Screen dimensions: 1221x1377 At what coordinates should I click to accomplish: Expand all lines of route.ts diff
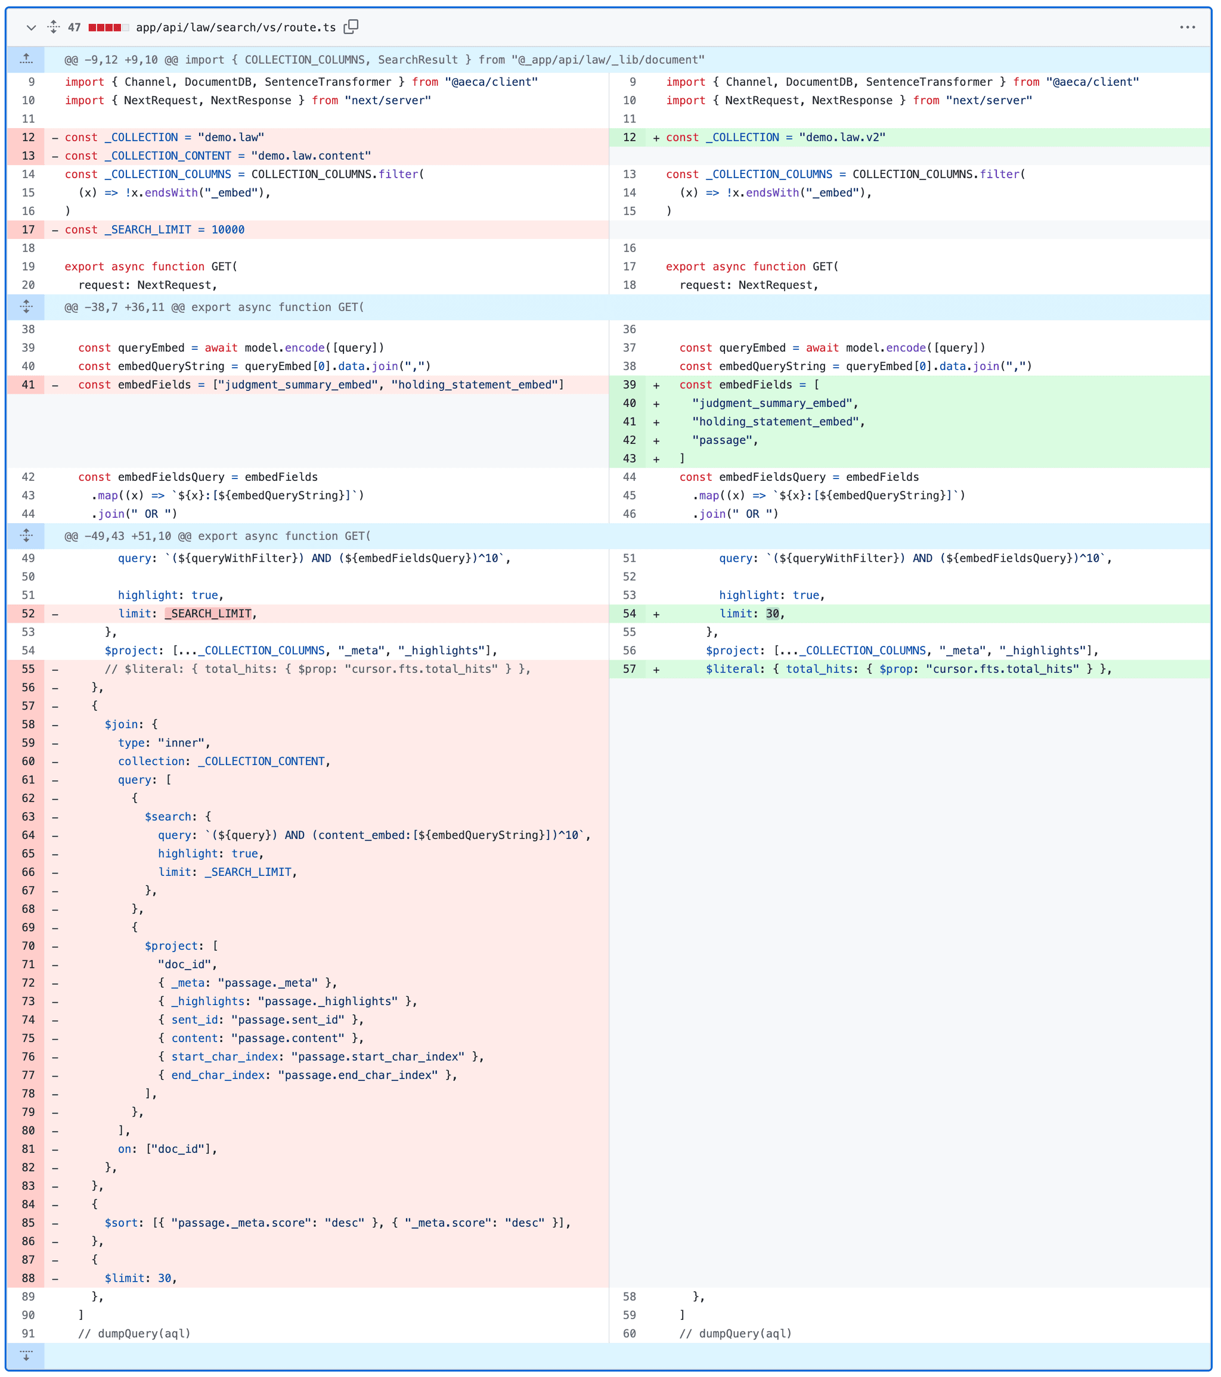coord(54,27)
